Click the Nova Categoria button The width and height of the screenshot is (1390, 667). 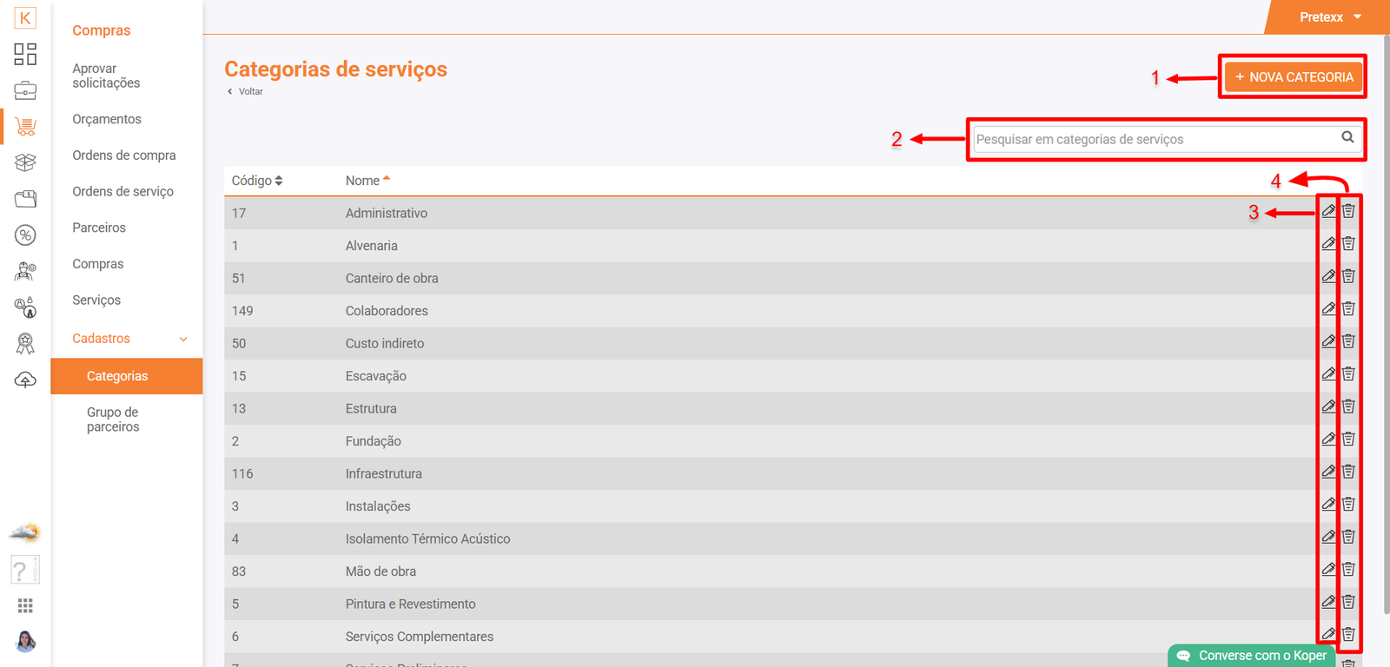1293,77
